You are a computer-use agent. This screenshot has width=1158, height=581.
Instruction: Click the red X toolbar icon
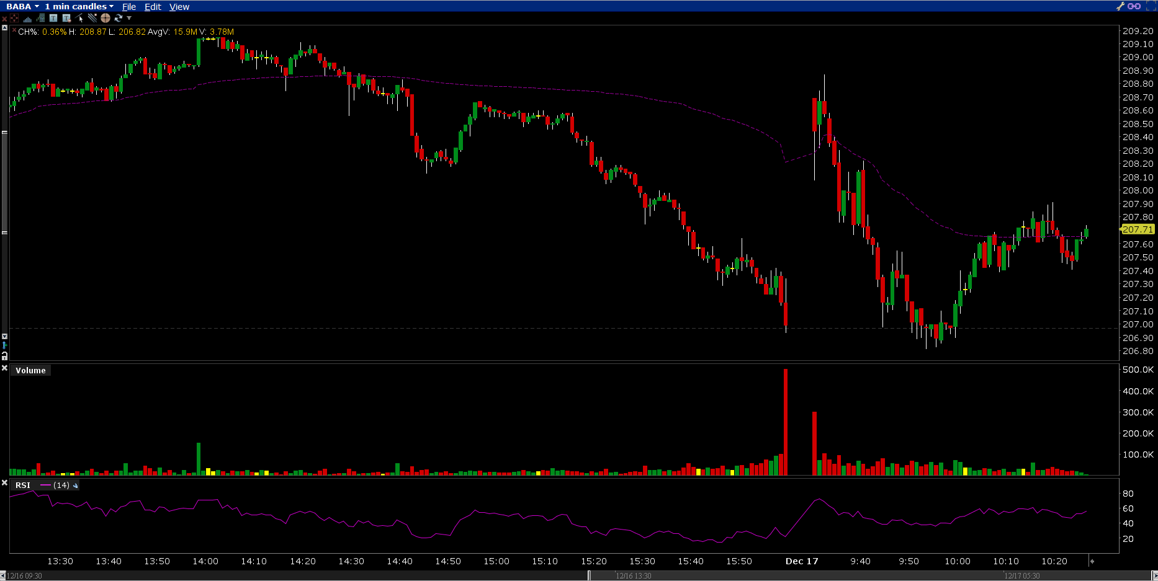pos(4,19)
